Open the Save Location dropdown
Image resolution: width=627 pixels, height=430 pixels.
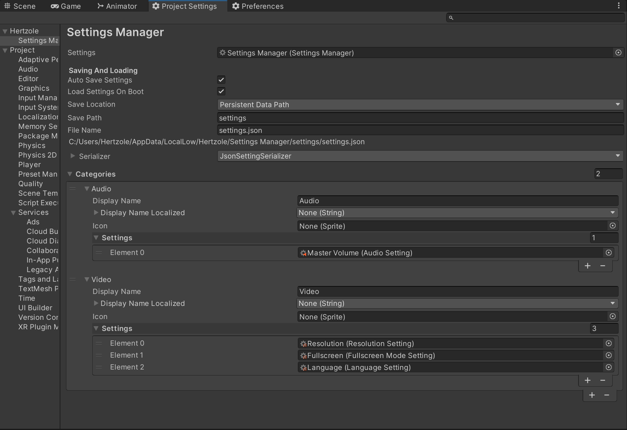click(420, 105)
